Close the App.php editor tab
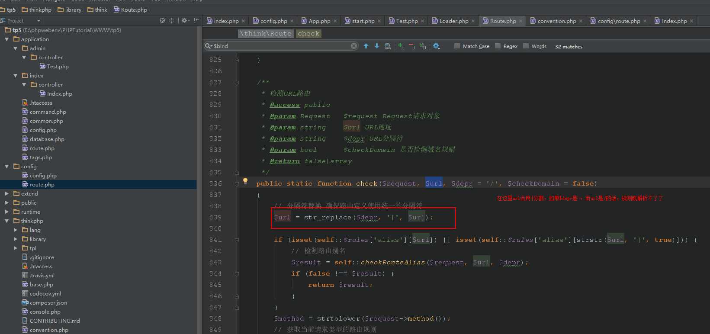Image resolution: width=710 pixels, height=334 pixels. tap(335, 21)
